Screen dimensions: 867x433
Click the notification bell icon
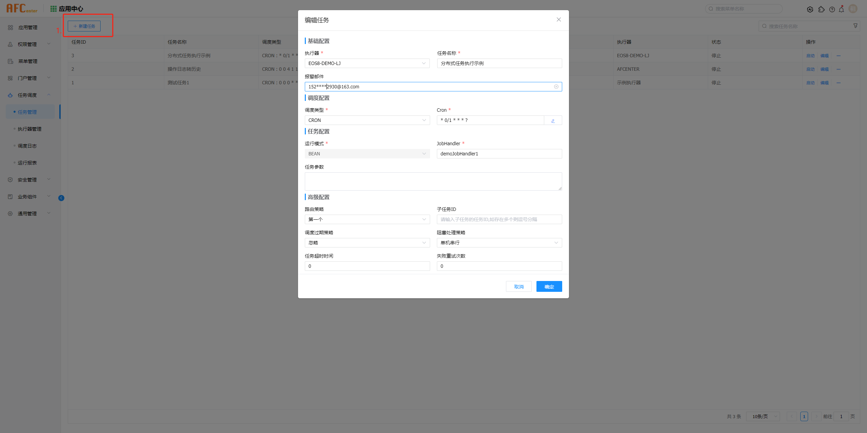(841, 9)
